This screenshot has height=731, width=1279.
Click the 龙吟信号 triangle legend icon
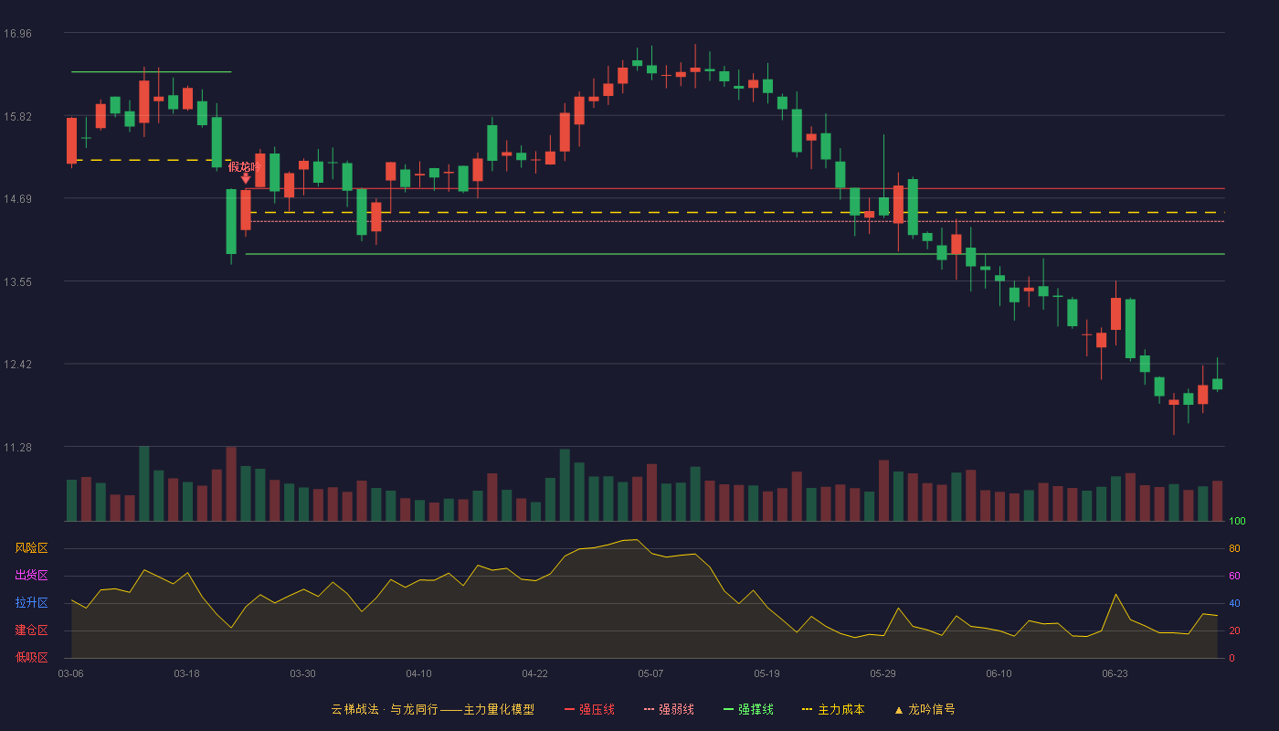(x=898, y=709)
